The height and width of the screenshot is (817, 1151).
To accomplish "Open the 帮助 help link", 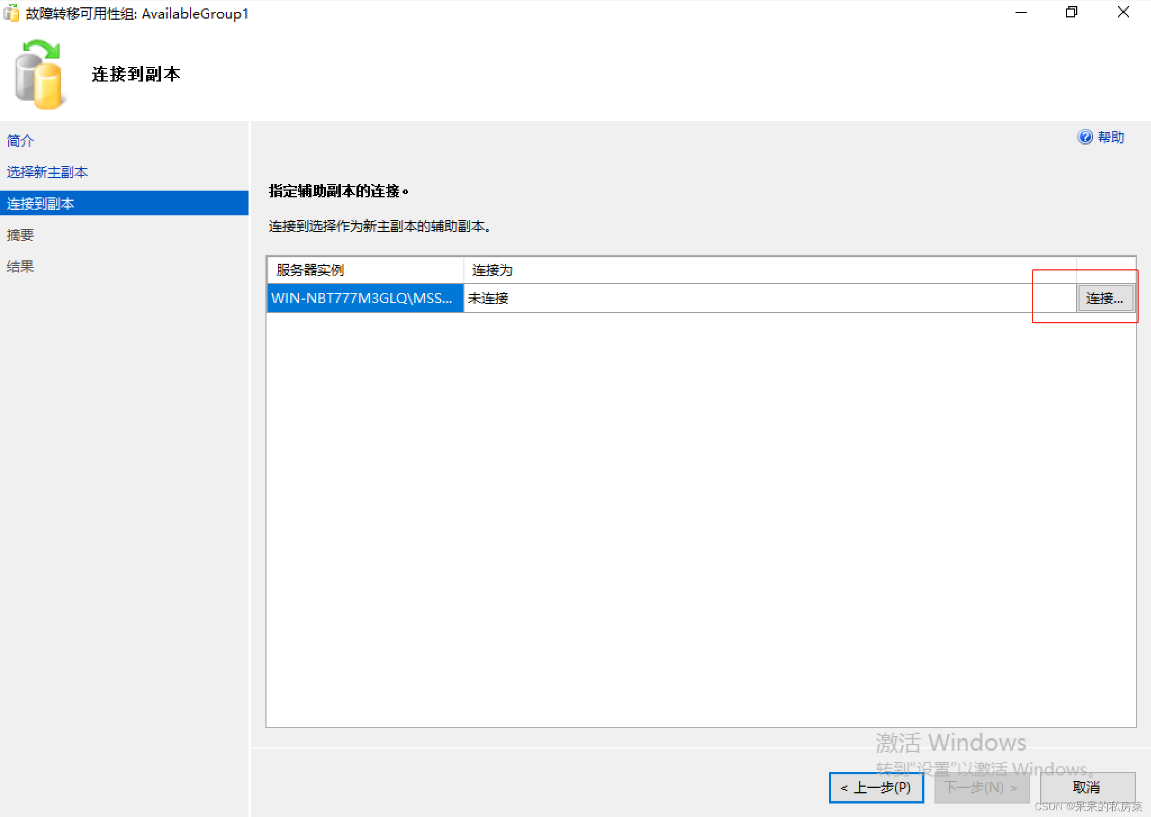I will click(x=1111, y=137).
